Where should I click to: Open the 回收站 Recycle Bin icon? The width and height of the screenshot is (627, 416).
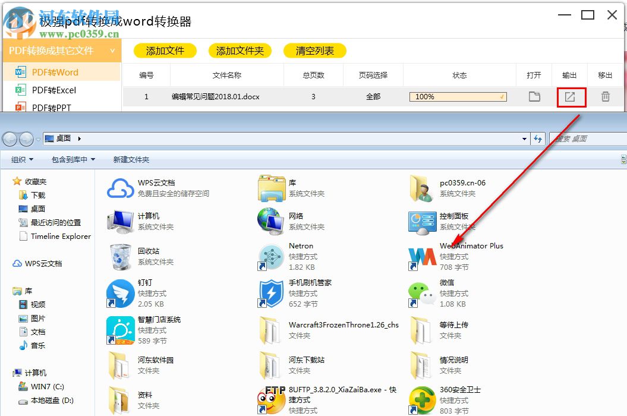tap(120, 256)
